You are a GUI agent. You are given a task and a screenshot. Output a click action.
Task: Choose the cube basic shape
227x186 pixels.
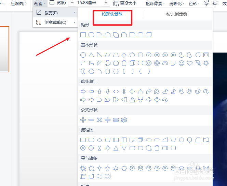coord(132,63)
